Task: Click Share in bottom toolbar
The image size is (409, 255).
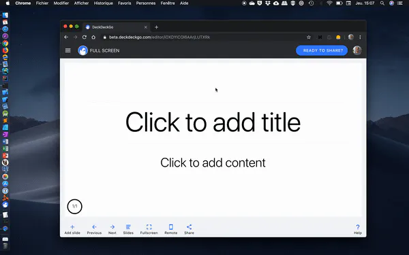Action: click(x=189, y=229)
